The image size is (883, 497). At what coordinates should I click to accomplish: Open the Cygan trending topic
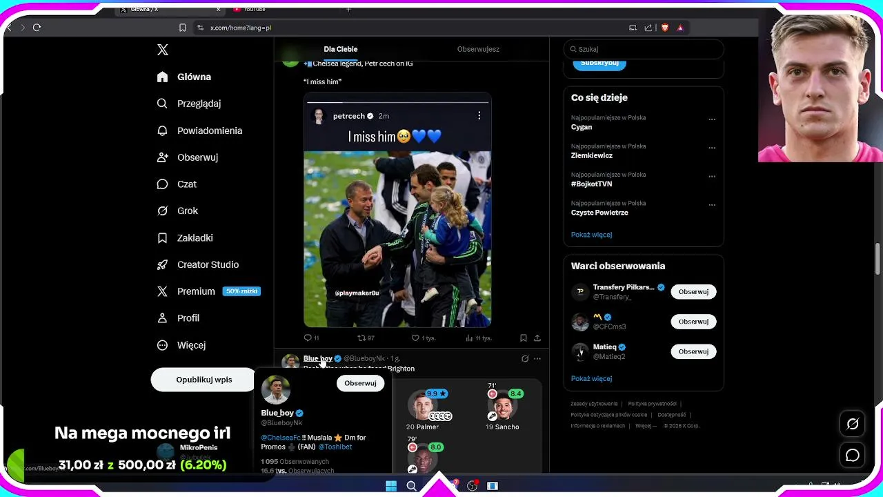pyautogui.click(x=582, y=127)
